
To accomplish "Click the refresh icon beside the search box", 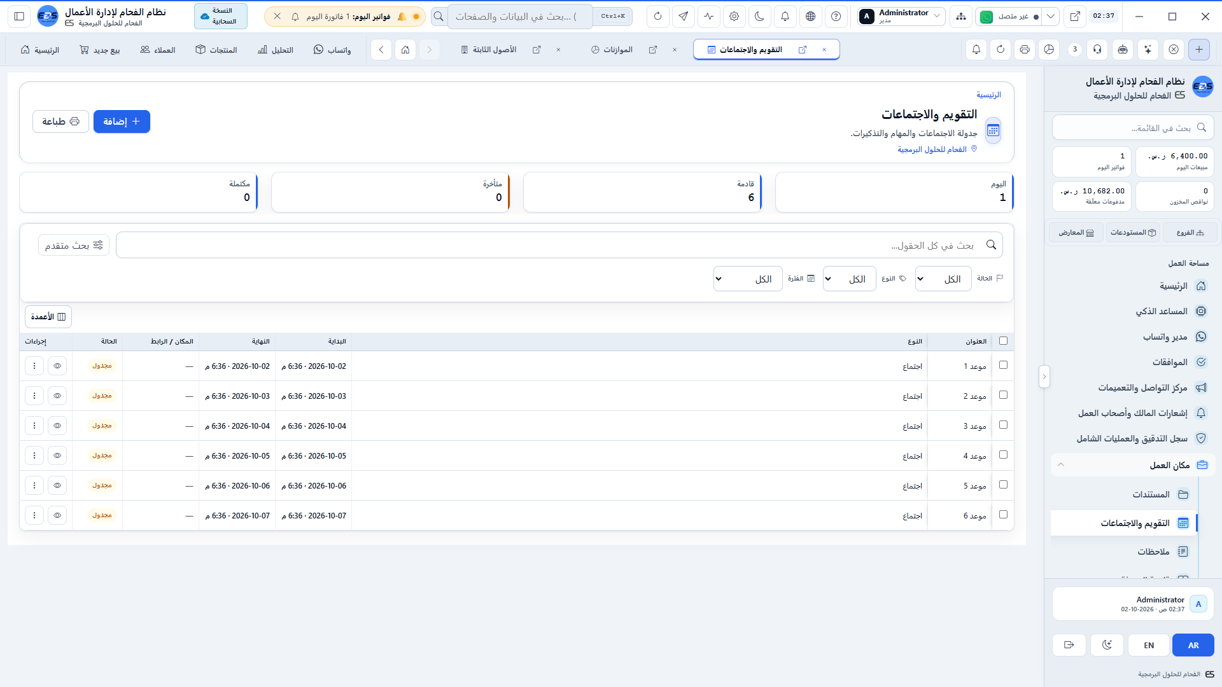I will point(657,17).
